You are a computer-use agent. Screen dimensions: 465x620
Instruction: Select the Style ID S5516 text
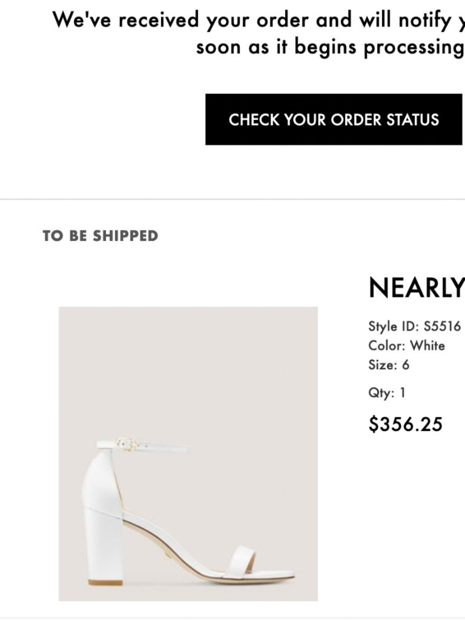click(414, 326)
